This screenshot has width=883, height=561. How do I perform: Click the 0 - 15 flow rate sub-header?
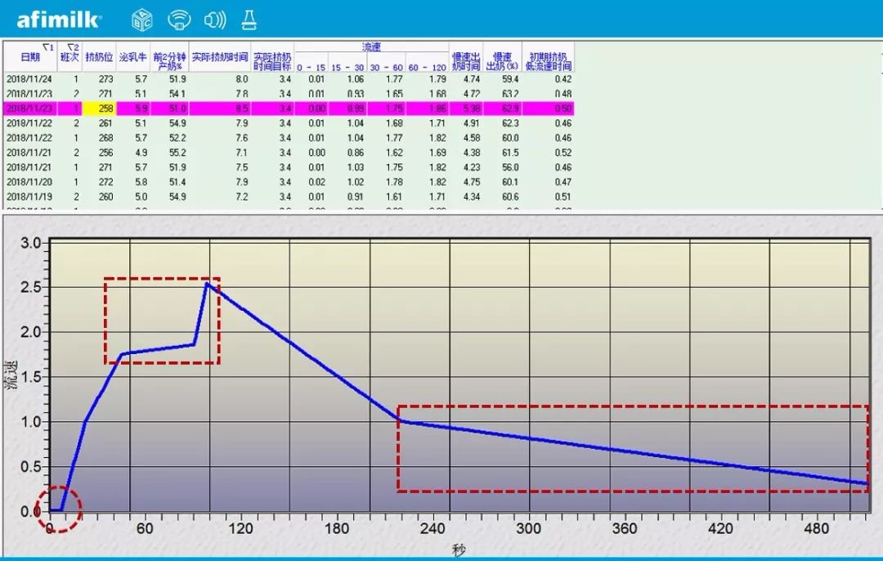click(312, 66)
